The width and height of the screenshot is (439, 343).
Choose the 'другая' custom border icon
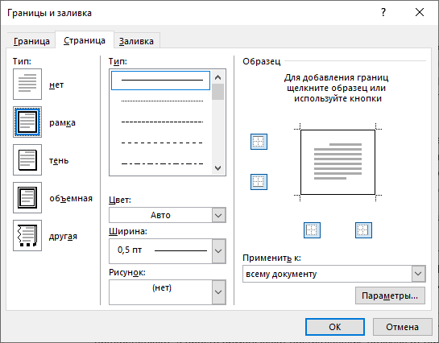(27, 235)
